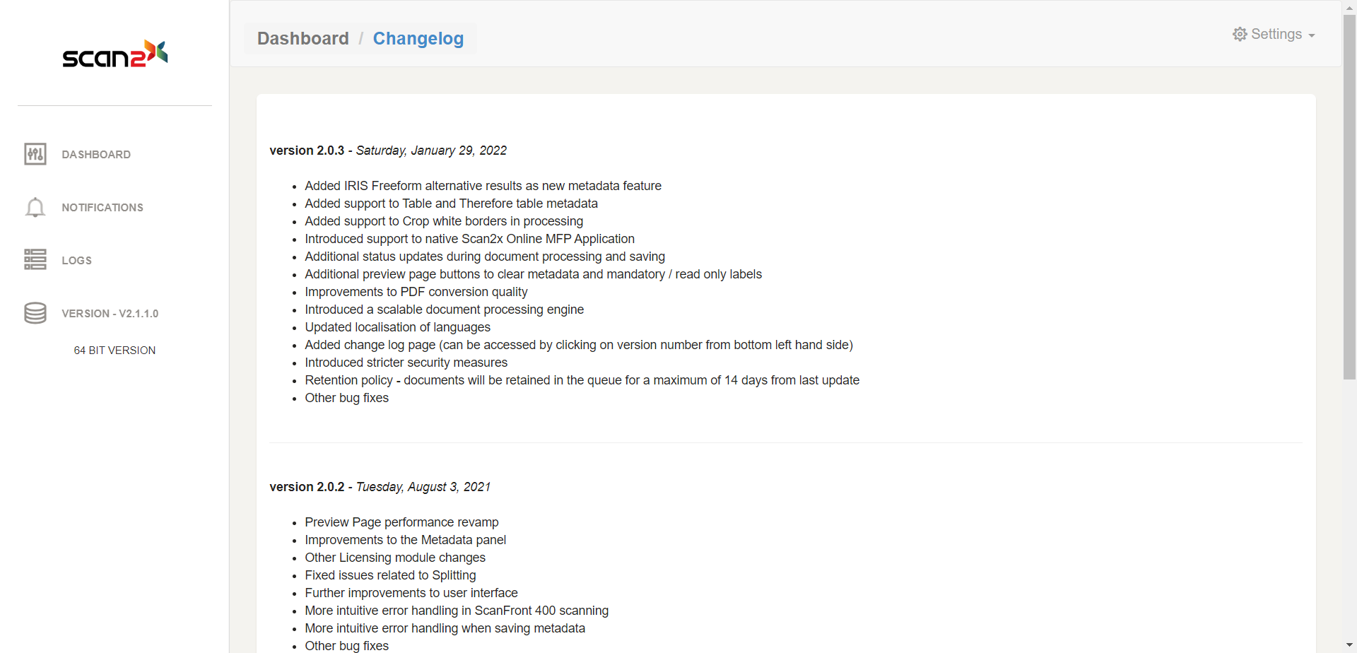Expand Settings using the caret arrow
1357x653 pixels.
(1312, 35)
